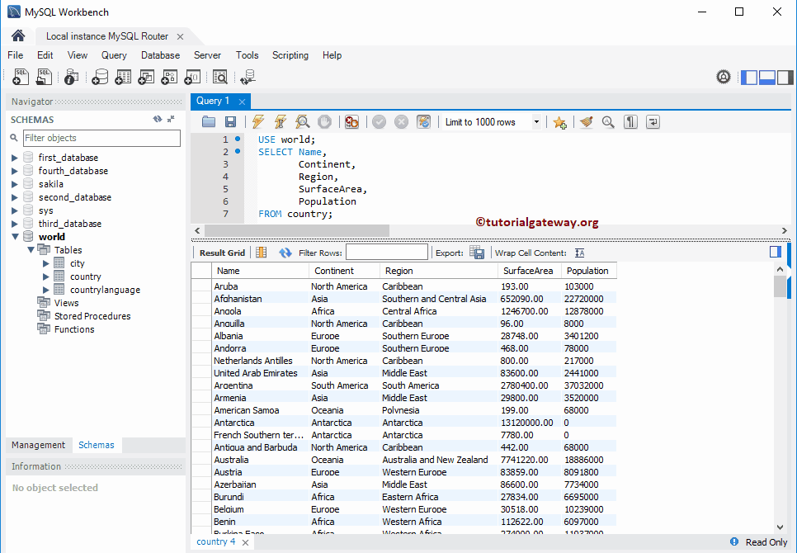This screenshot has width=797, height=553.
Task: Toggle autocommit mode button
Action: point(423,122)
